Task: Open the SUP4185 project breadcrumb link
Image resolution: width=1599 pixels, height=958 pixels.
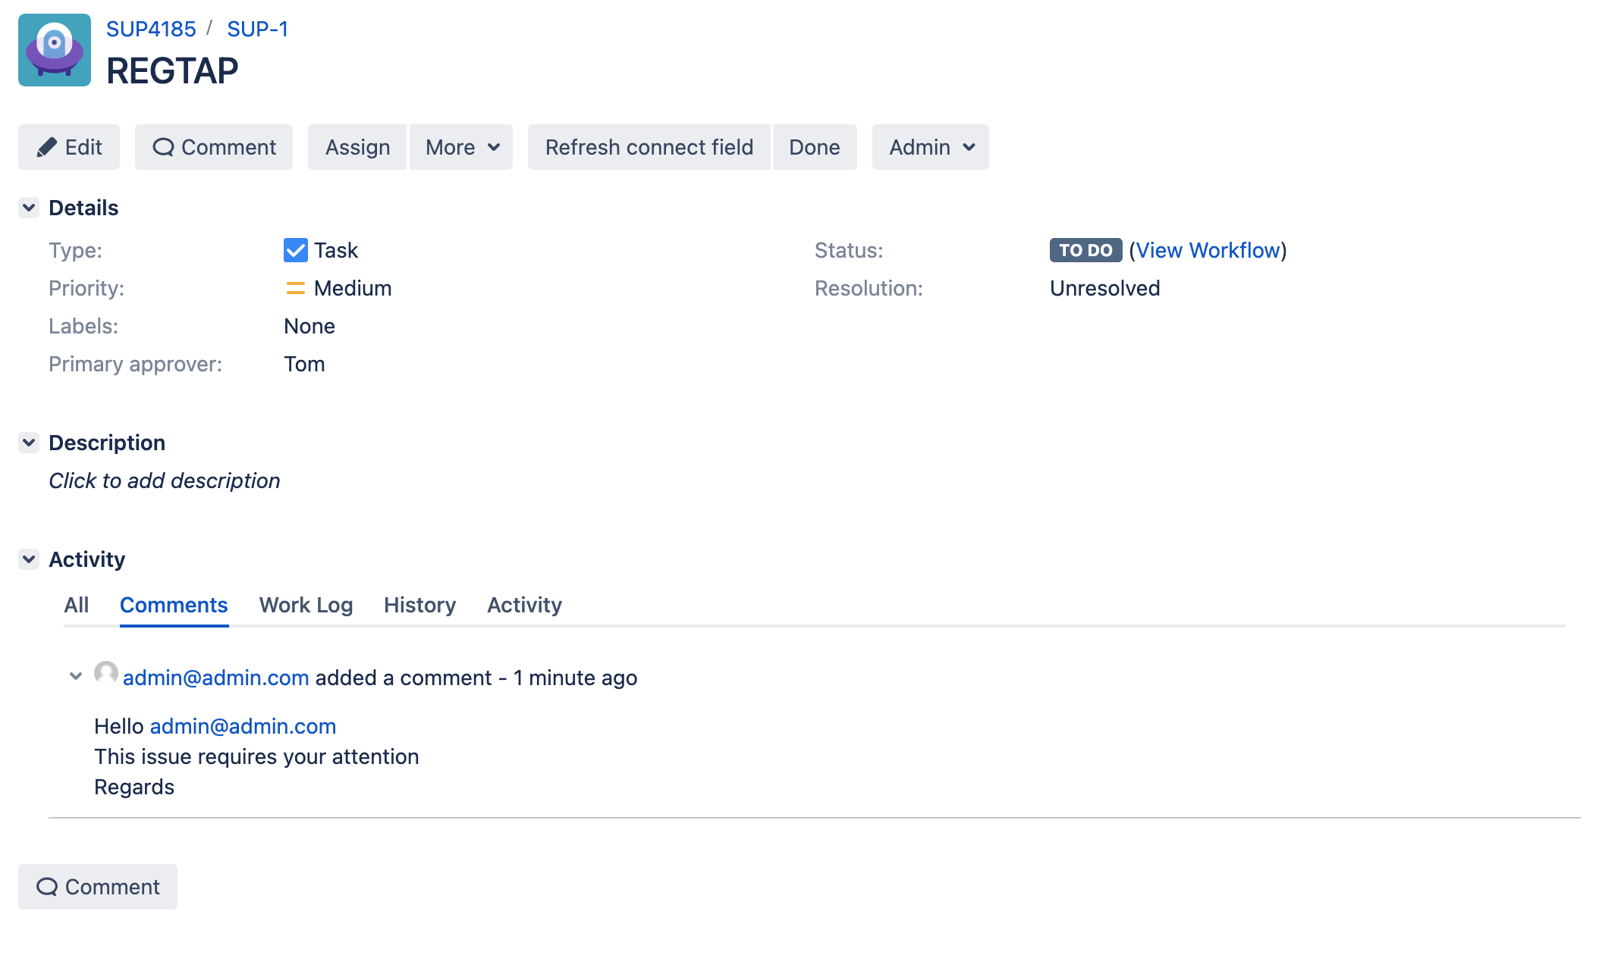Action: click(151, 29)
